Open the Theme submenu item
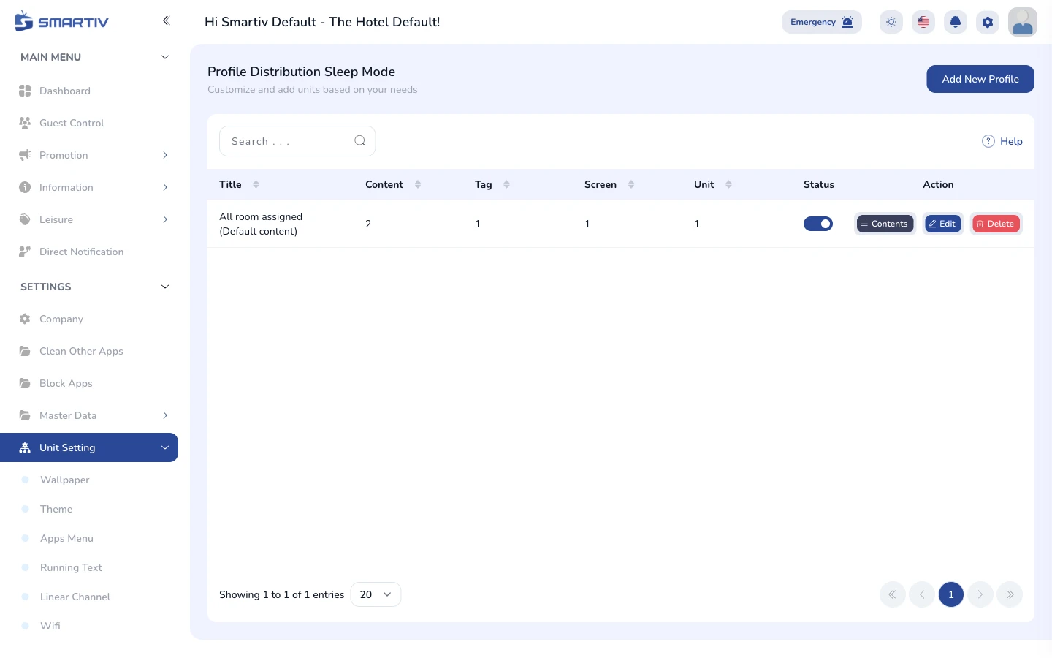This screenshot has height=658, width=1052. (x=56, y=509)
